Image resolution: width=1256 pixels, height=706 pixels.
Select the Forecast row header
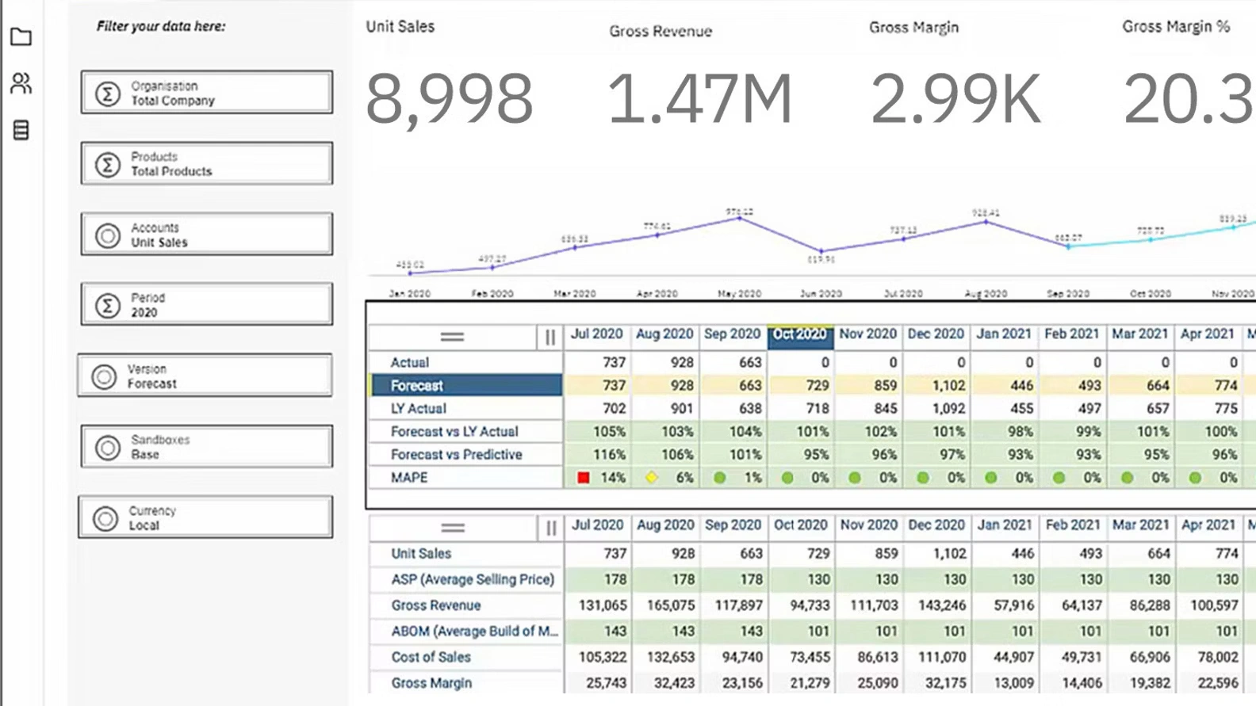coord(467,386)
